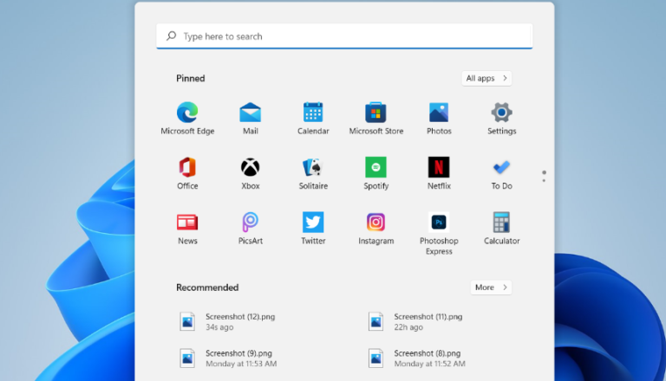This screenshot has height=381, width=666.
Task: Open Microsoft Edge from pinned apps
Action: pyautogui.click(x=187, y=118)
